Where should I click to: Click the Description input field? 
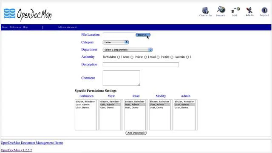pos(141,65)
